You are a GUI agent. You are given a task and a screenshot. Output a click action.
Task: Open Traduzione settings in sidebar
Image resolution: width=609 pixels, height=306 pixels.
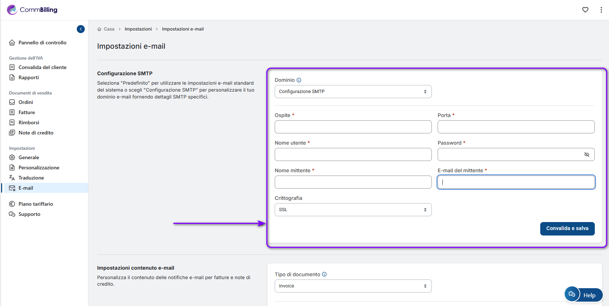pos(31,178)
